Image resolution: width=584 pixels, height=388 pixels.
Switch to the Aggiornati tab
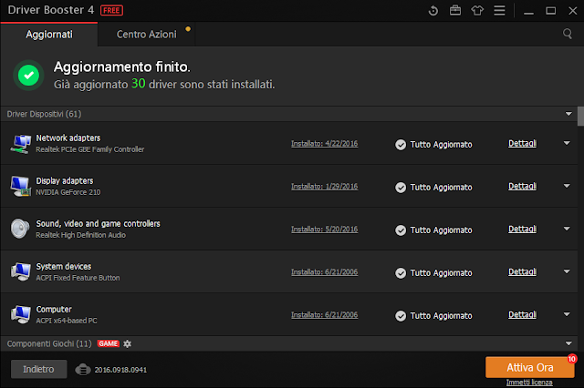tap(49, 35)
